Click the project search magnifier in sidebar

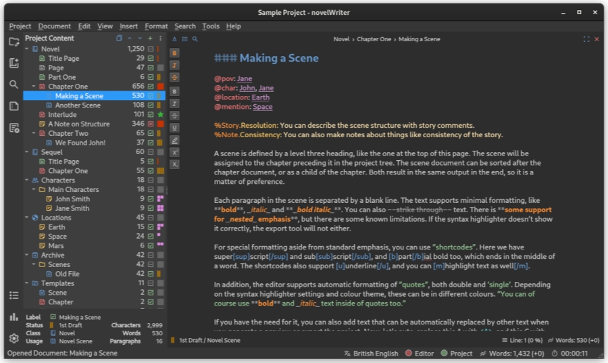coord(14,84)
